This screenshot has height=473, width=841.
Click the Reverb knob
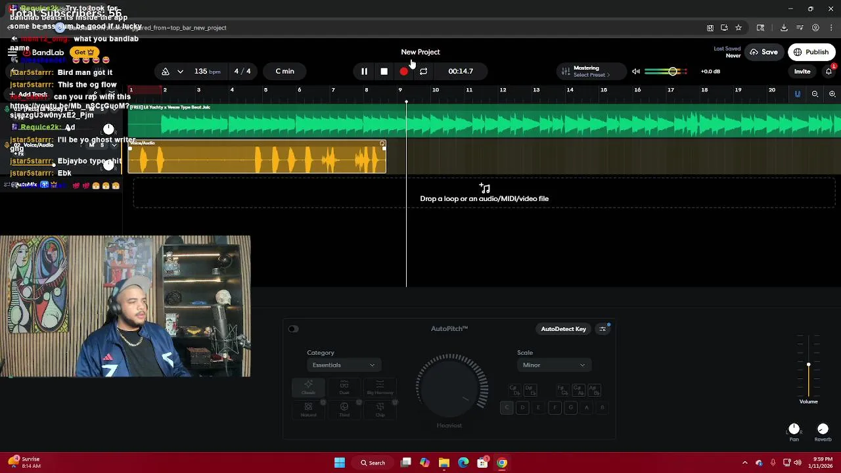click(823, 429)
